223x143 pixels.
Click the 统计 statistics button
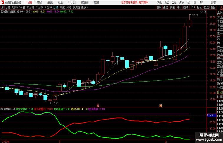coord(179,7)
